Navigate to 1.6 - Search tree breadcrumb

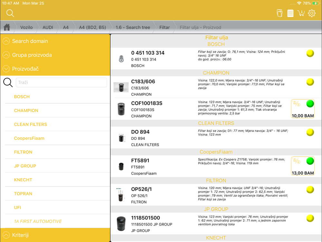click(133, 27)
